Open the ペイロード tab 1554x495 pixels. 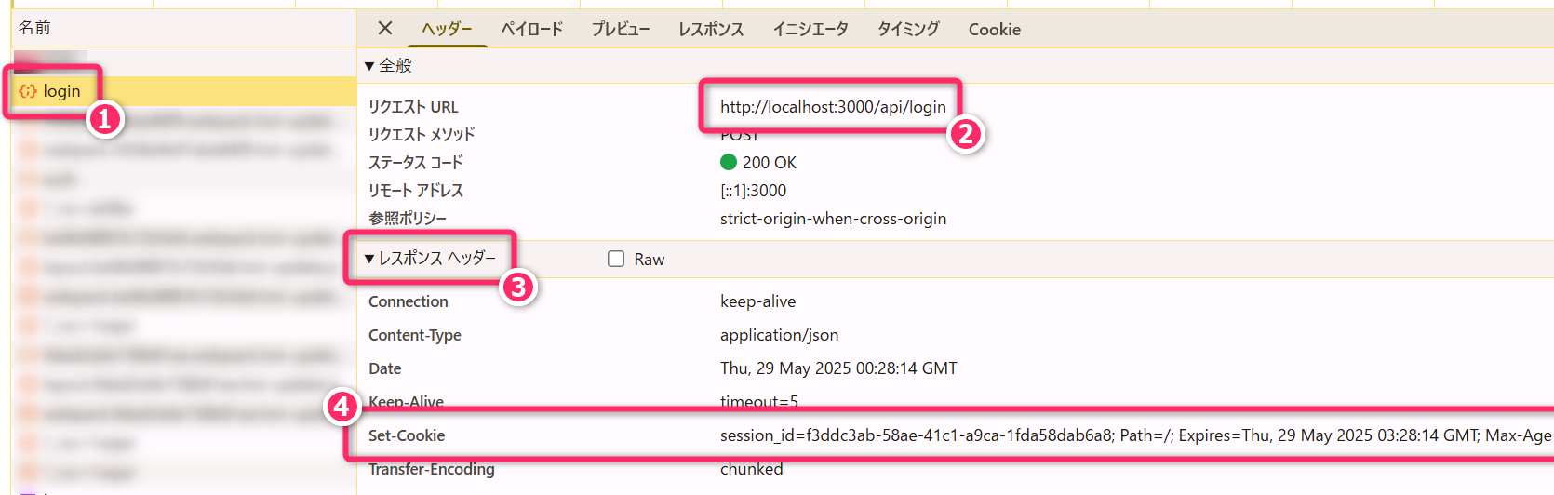[x=532, y=29]
